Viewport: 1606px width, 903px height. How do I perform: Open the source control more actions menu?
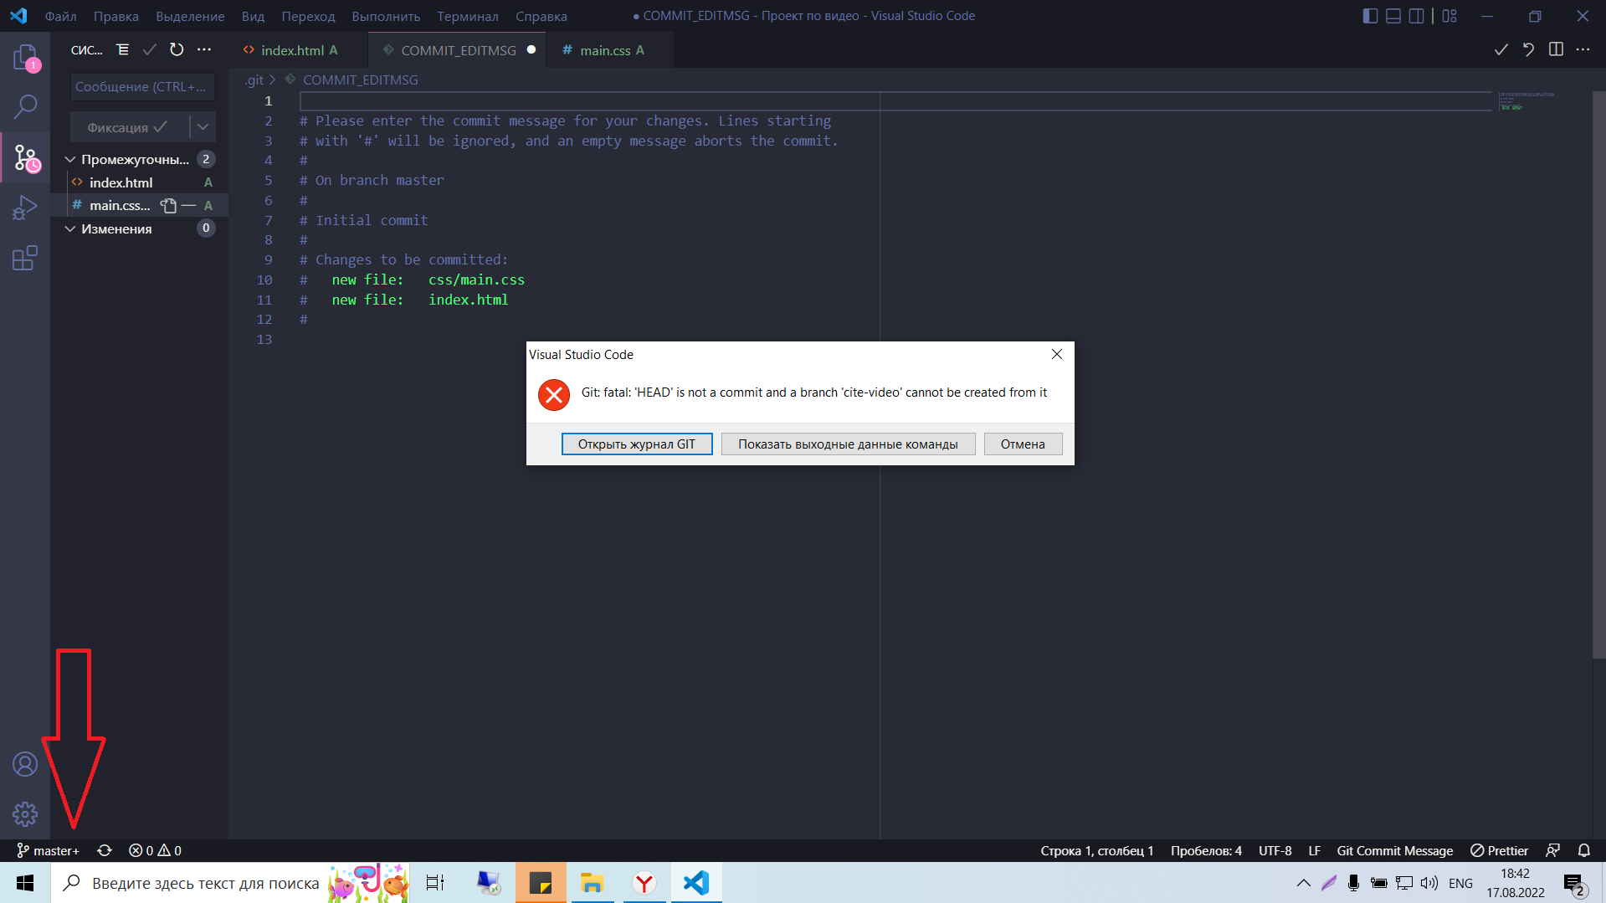[x=204, y=50]
